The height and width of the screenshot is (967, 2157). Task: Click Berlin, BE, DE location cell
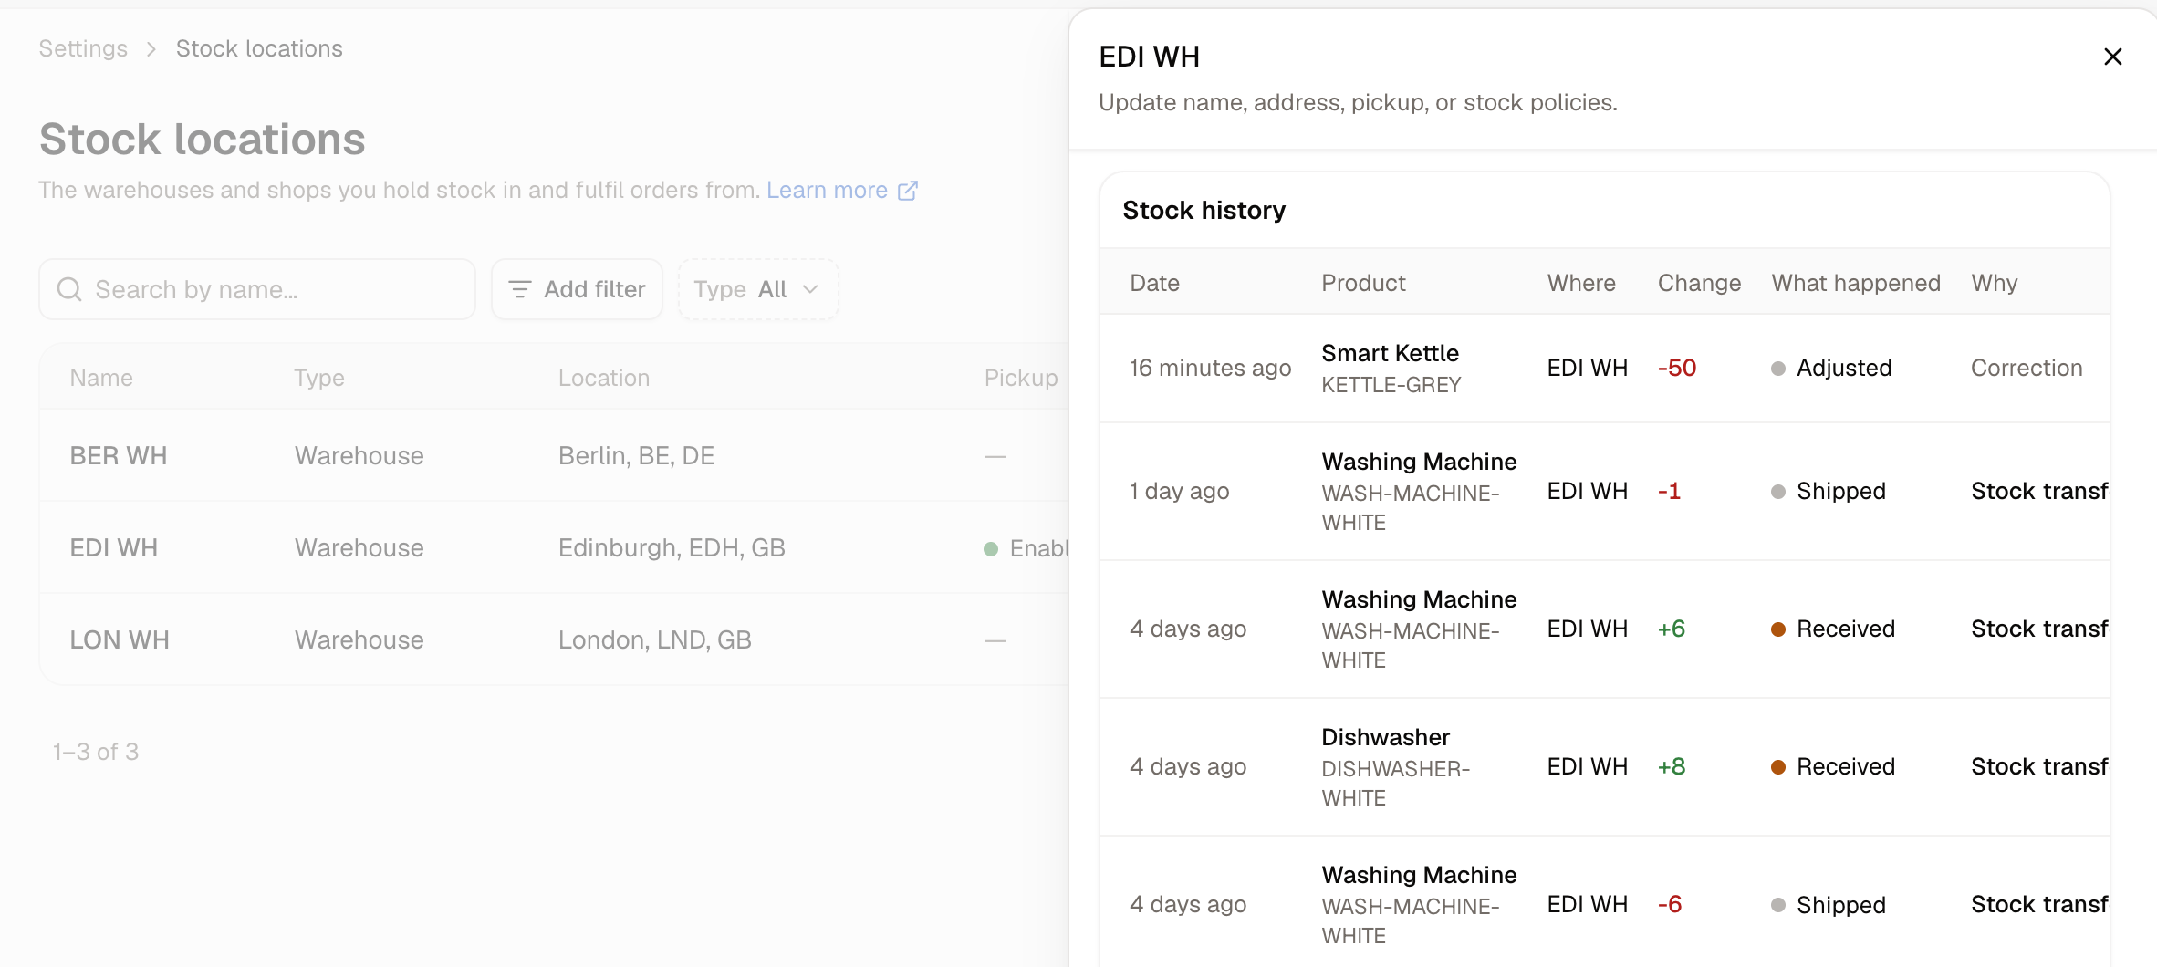(636, 455)
